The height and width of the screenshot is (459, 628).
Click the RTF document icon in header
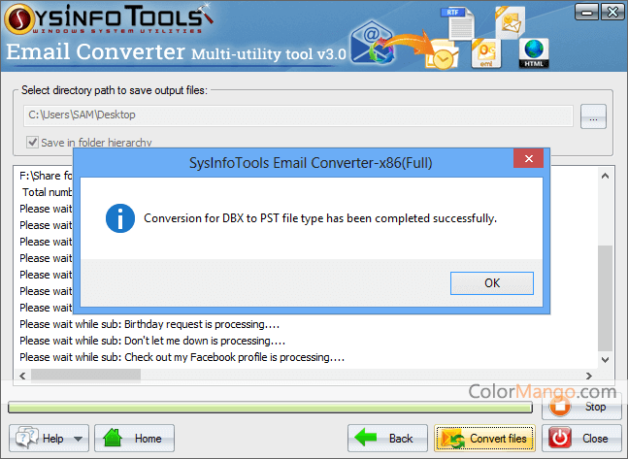coord(457,23)
